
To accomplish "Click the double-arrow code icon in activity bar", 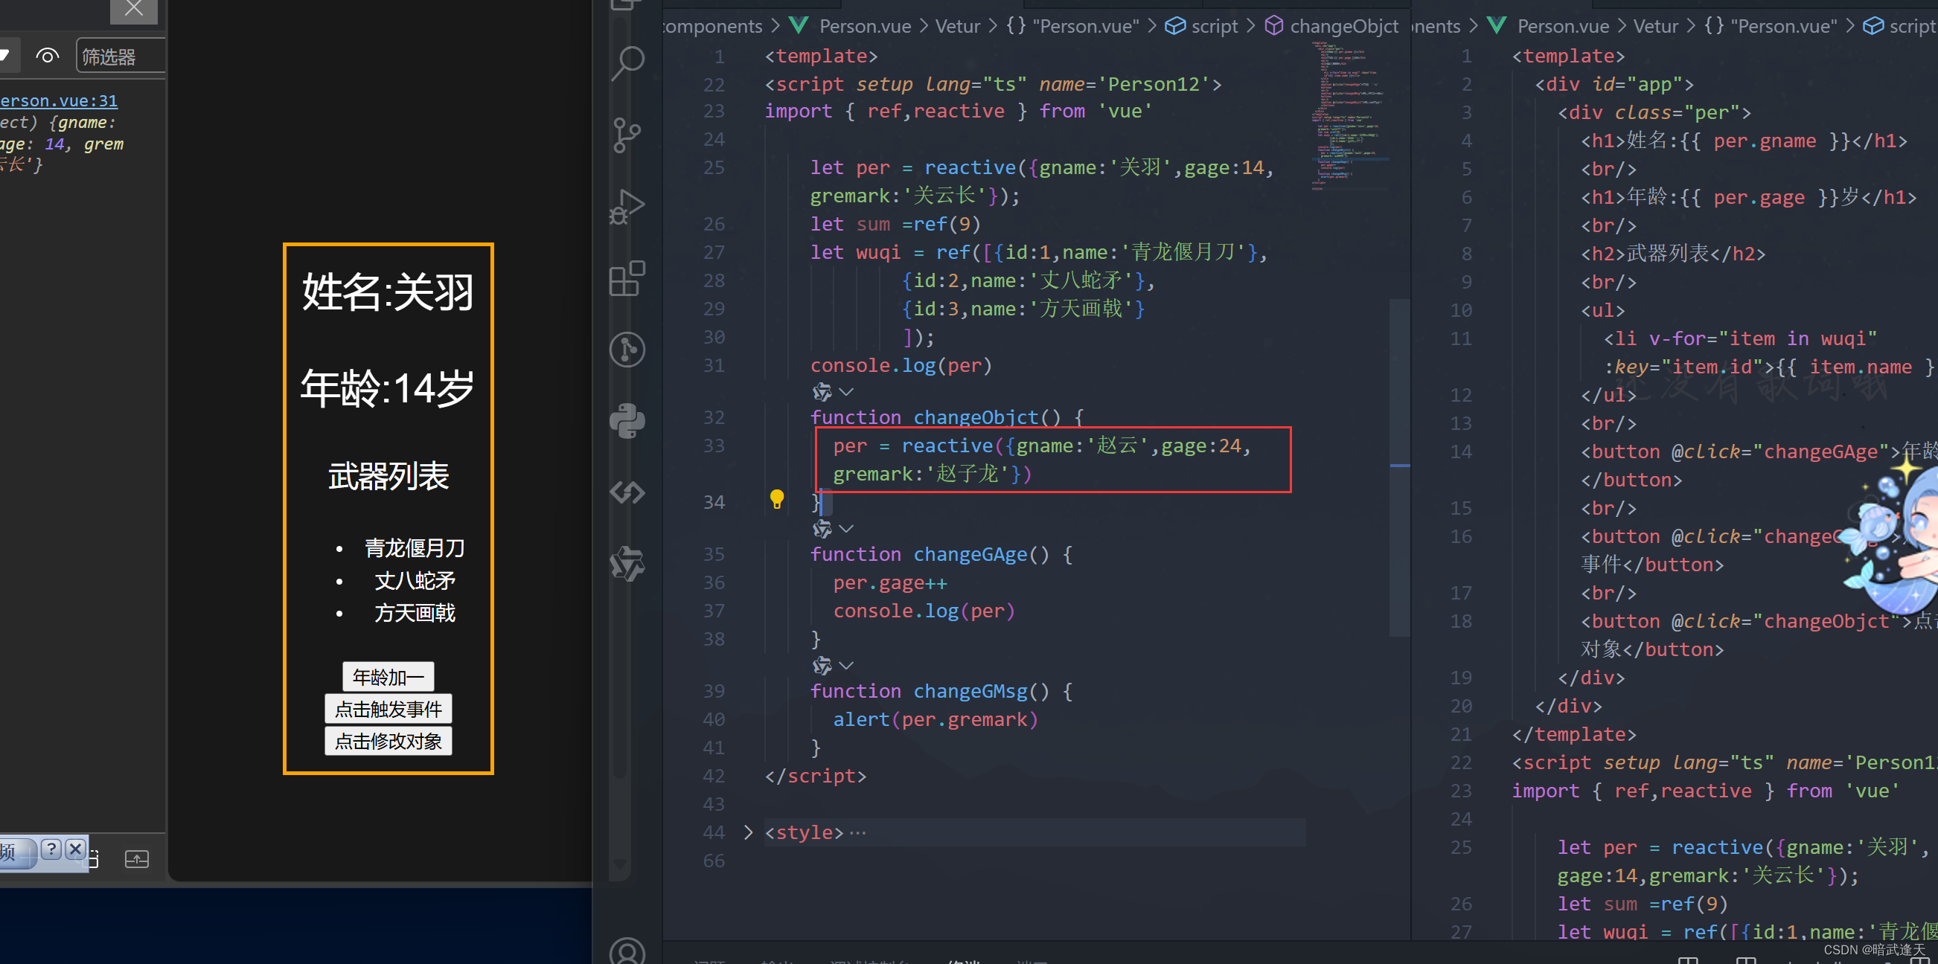I will [627, 492].
